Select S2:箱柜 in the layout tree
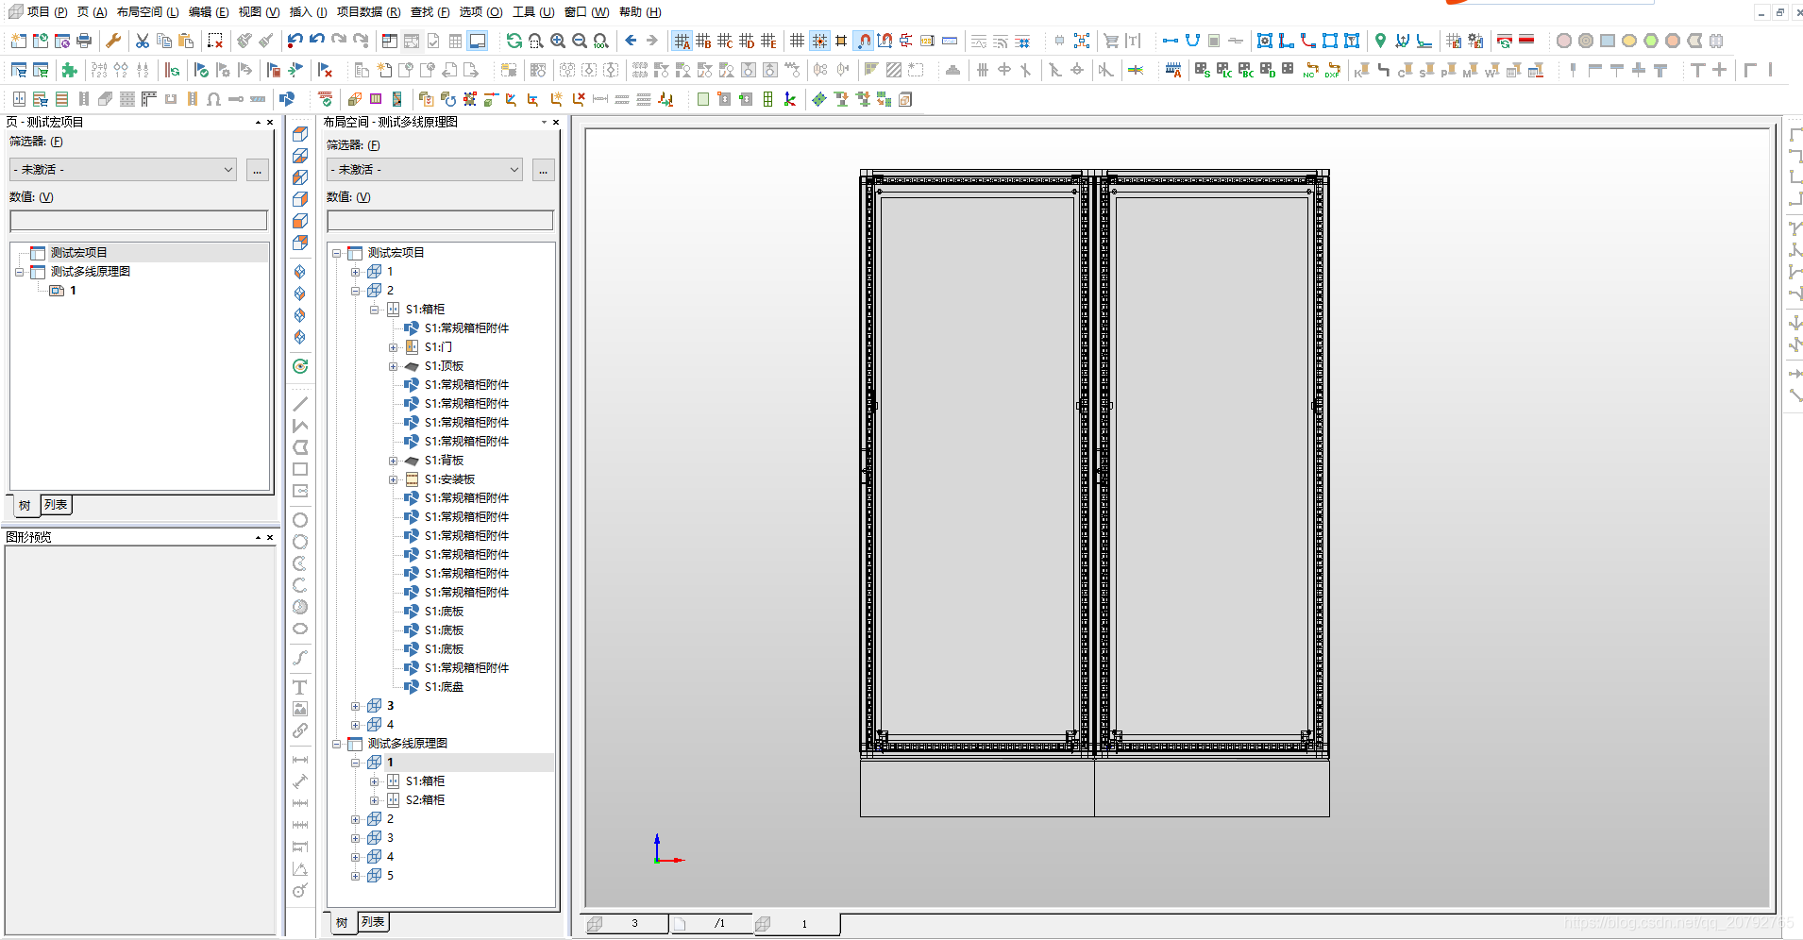Image resolution: width=1803 pixels, height=940 pixels. coord(425,800)
